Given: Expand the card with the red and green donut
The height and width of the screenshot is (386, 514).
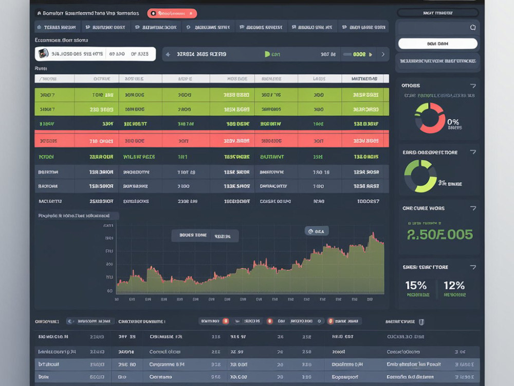Looking at the screenshot, I should pyautogui.click(x=473, y=85).
